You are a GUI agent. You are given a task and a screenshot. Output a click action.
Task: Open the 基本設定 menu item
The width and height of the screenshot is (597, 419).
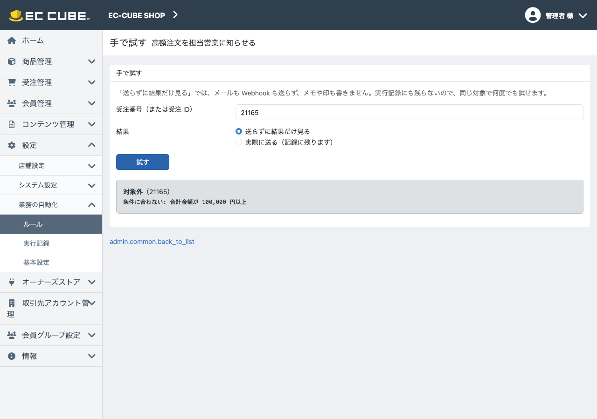51,263
